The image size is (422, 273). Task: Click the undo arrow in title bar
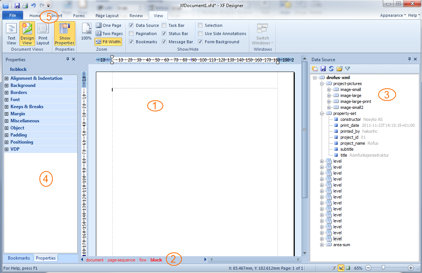(34, 6)
